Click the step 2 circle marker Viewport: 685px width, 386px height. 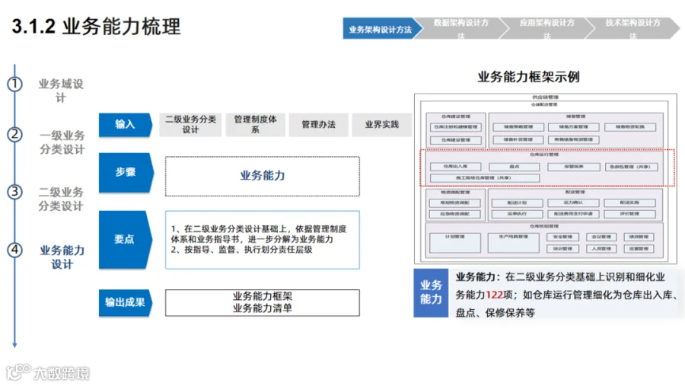tap(15, 134)
